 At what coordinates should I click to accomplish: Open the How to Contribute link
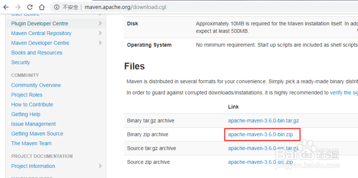tap(32, 105)
